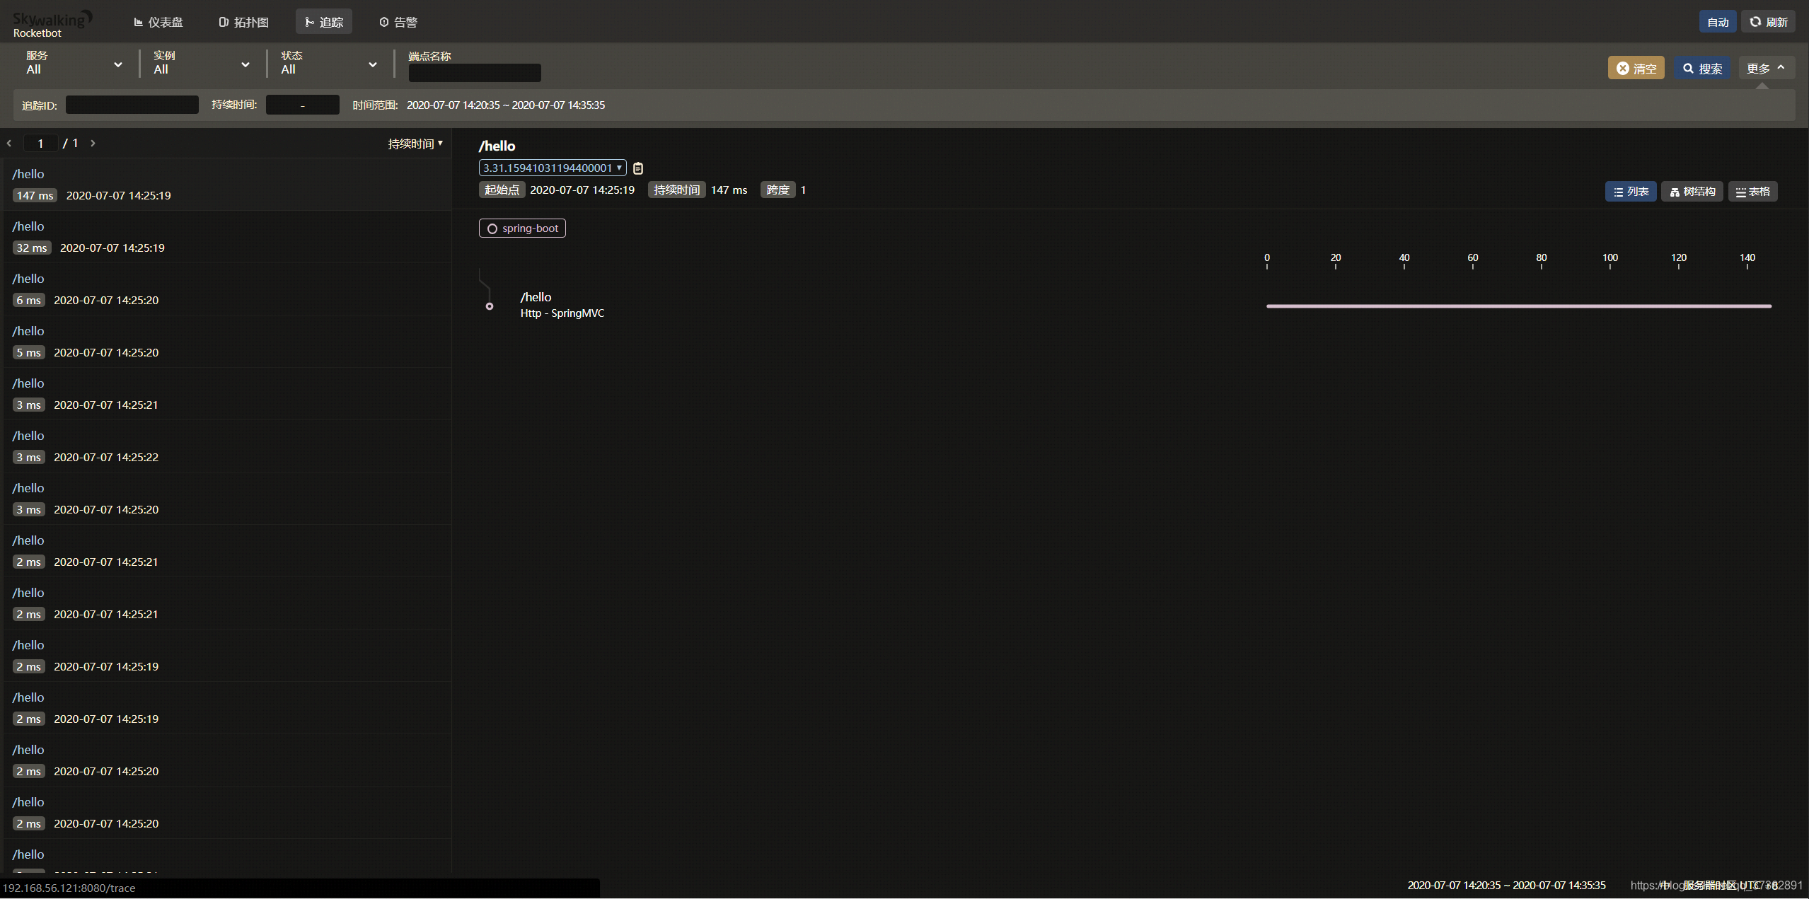This screenshot has width=1809, height=899.
Task: Switch to the 追踪 trace tab
Action: tap(324, 22)
